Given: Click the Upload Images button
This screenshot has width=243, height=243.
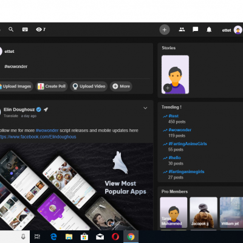Looking at the screenshot, I should pos(16,86).
